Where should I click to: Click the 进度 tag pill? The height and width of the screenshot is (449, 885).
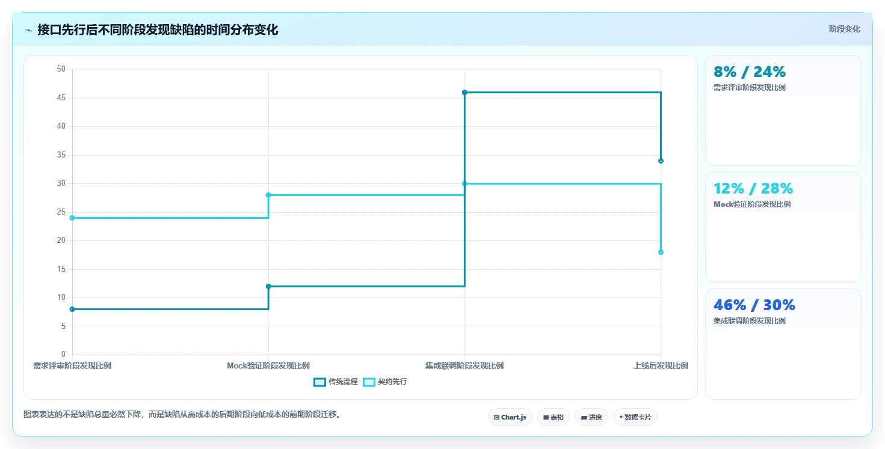tap(591, 417)
